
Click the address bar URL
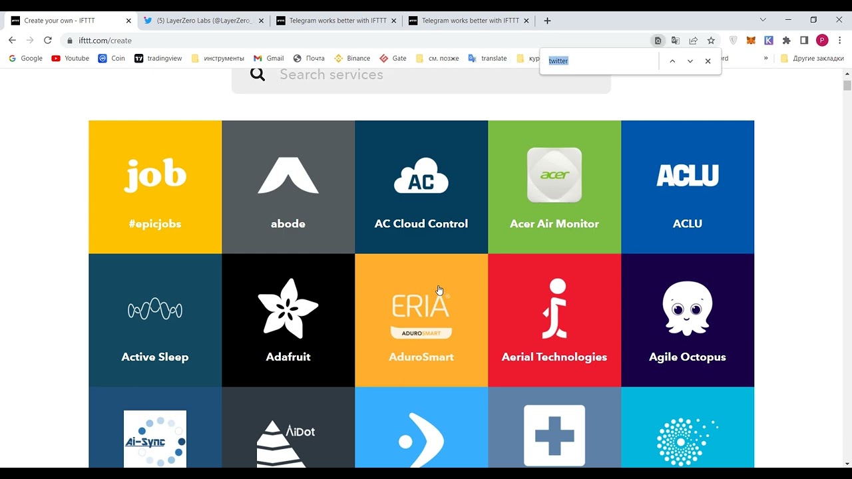pyautogui.click(x=105, y=41)
